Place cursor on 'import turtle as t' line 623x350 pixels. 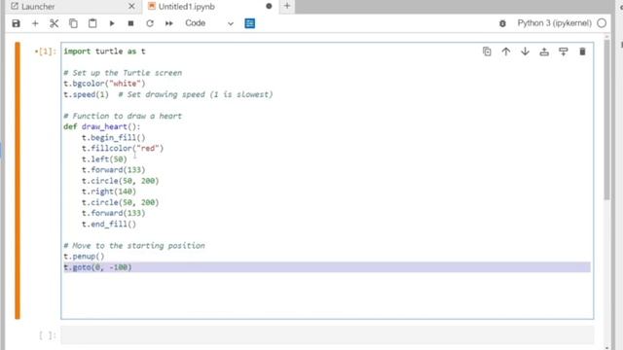(104, 52)
